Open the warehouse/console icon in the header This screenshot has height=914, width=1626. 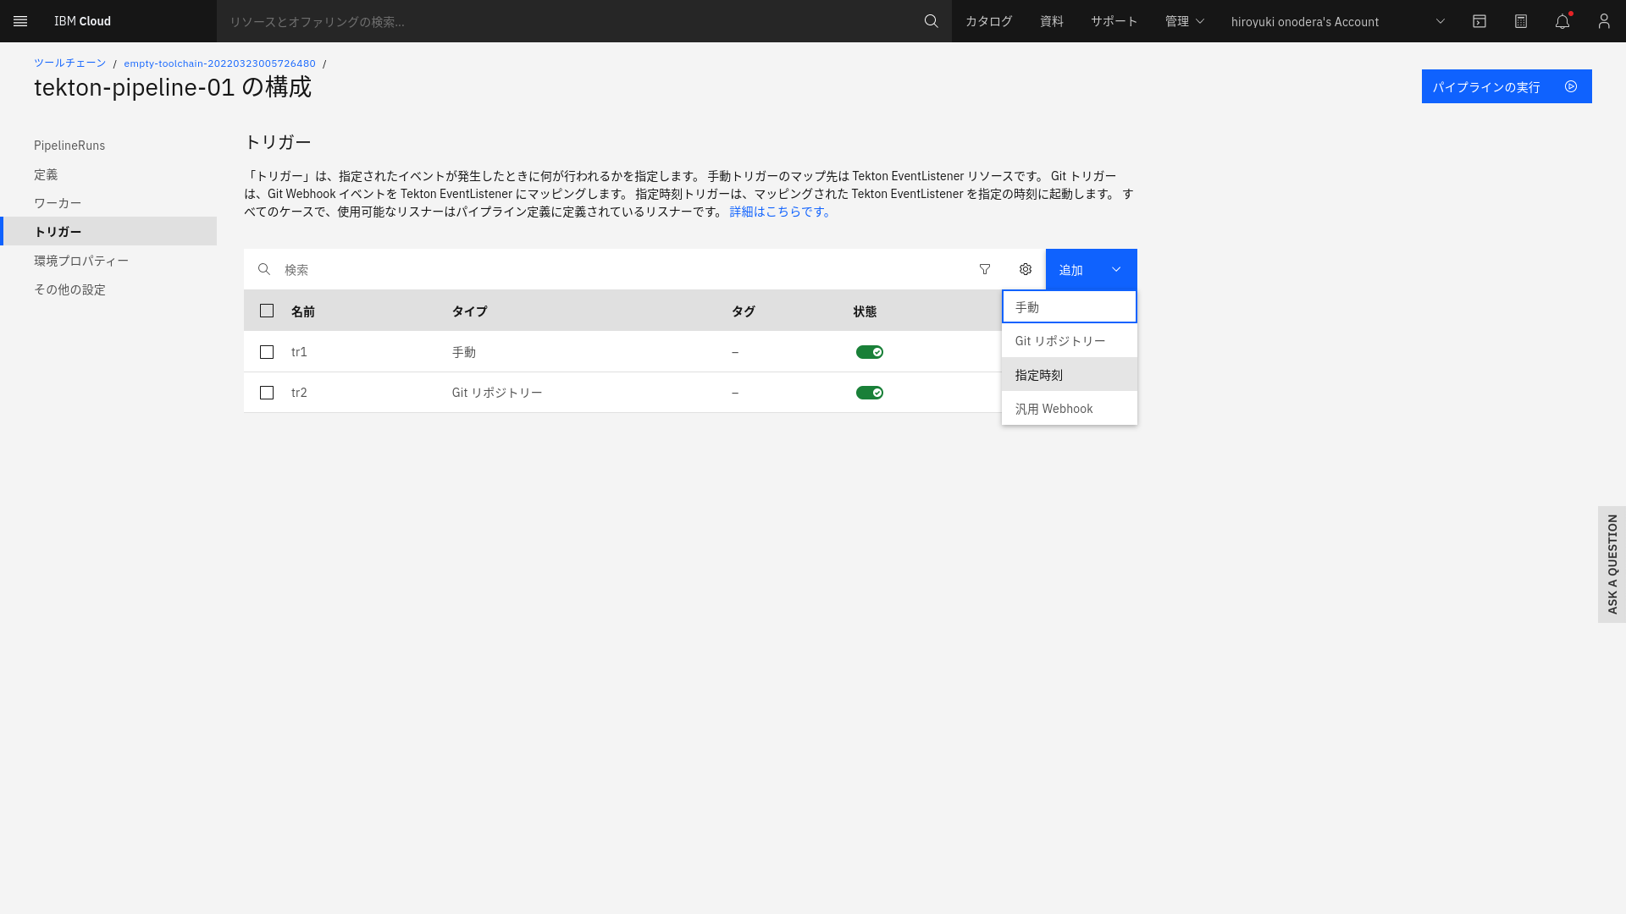pyautogui.click(x=1479, y=21)
